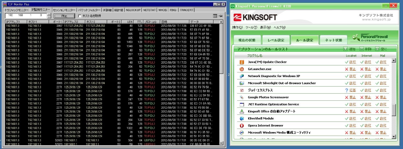Click the Google Photos Screensaver icon
Image resolution: width=403 pixels, height=149 pixels.
[x=242, y=97]
